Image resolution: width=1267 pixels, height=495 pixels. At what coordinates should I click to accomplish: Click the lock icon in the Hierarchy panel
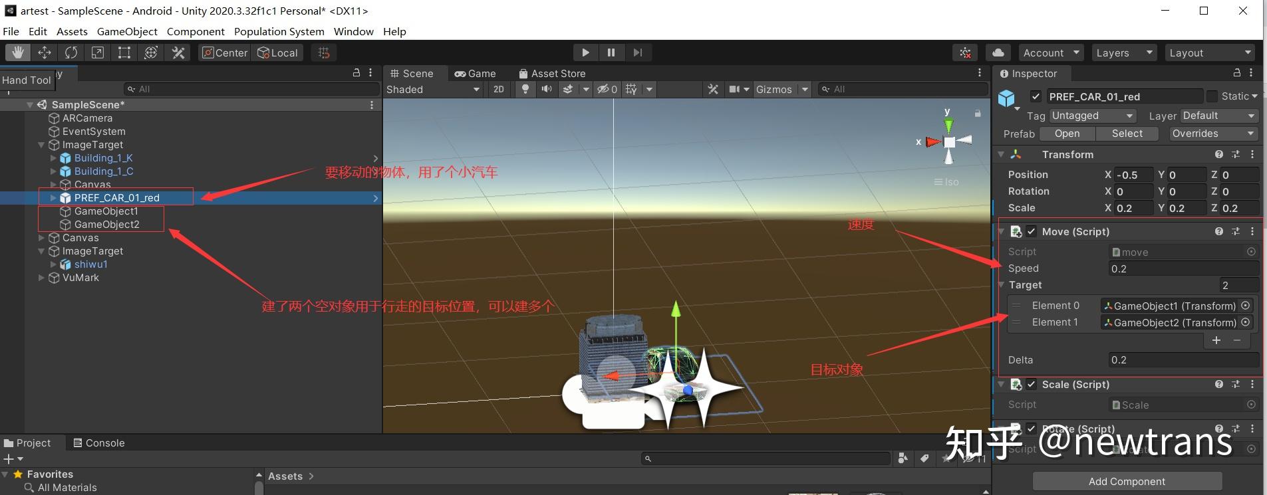point(356,72)
